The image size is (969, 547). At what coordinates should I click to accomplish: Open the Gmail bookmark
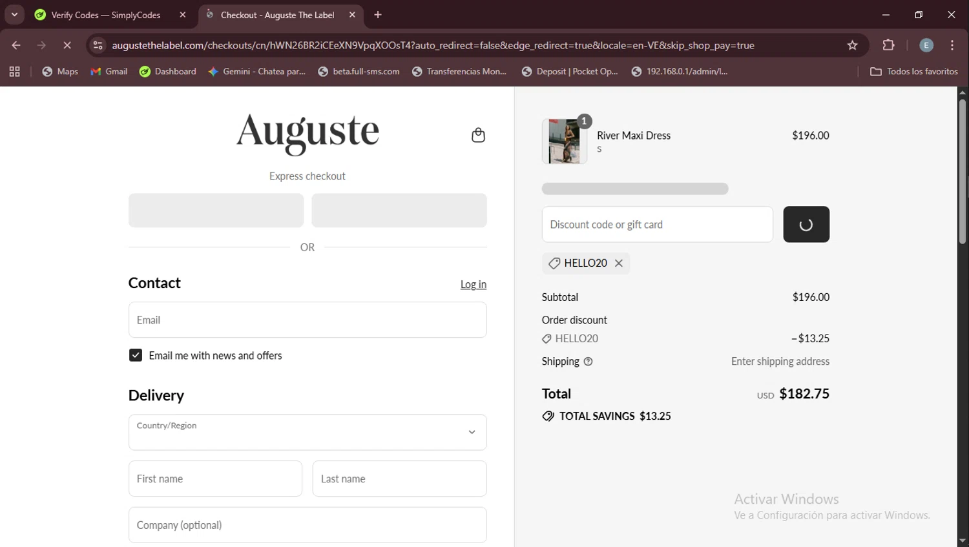click(109, 72)
